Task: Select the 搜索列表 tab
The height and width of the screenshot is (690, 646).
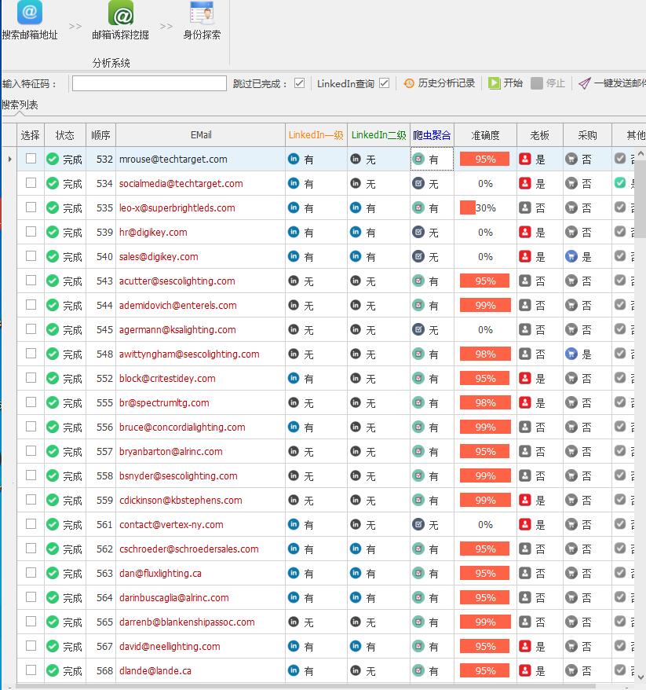Action: (x=20, y=105)
